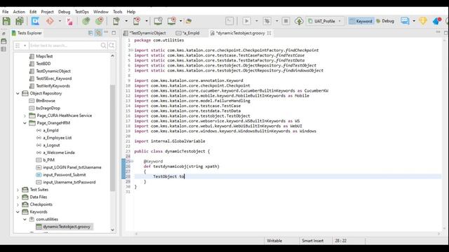The width and height of the screenshot is (449, 252).
Task: Click the Tests Explorer search field
Action: [64, 45]
